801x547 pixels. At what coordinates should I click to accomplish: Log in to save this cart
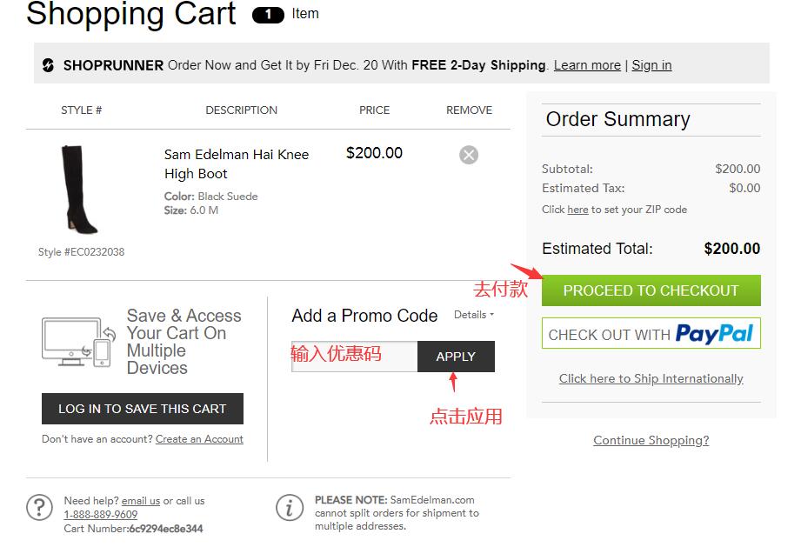tap(142, 409)
